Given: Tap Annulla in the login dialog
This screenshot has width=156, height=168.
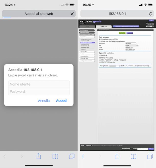Looking at the screenshot, I should point(44,101).
